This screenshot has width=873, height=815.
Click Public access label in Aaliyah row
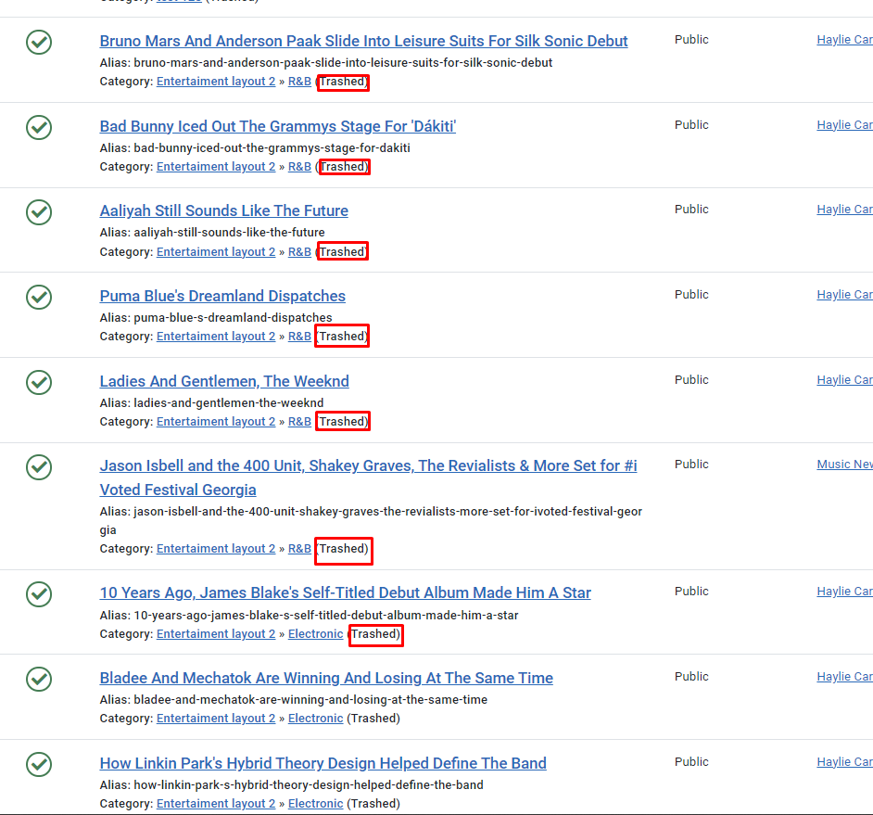tap(691, 209)
